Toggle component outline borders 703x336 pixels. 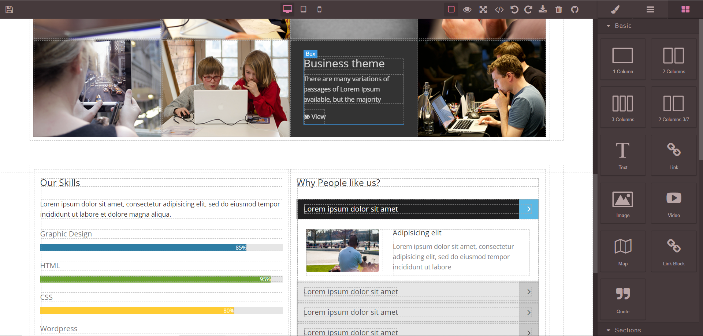451,10
